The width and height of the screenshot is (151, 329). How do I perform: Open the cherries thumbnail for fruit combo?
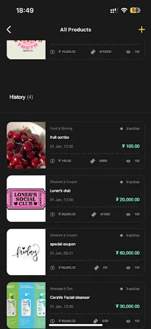(x=26, y=145)
